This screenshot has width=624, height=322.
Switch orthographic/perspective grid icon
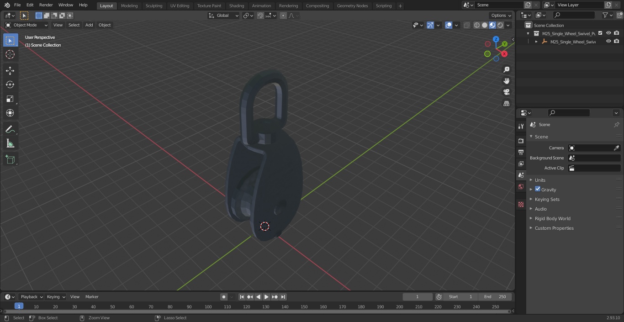click(x=506, y=104)
